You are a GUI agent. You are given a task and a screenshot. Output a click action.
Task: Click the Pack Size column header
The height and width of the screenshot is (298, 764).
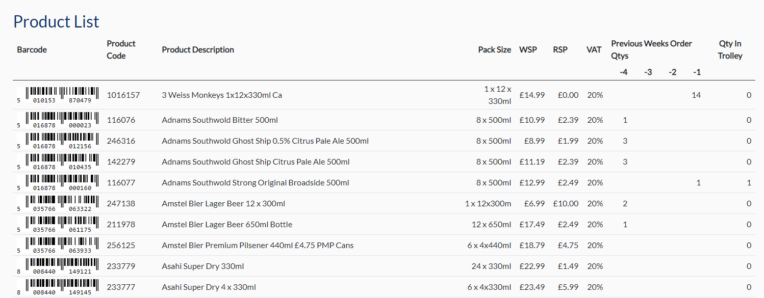tap(494, 49)
